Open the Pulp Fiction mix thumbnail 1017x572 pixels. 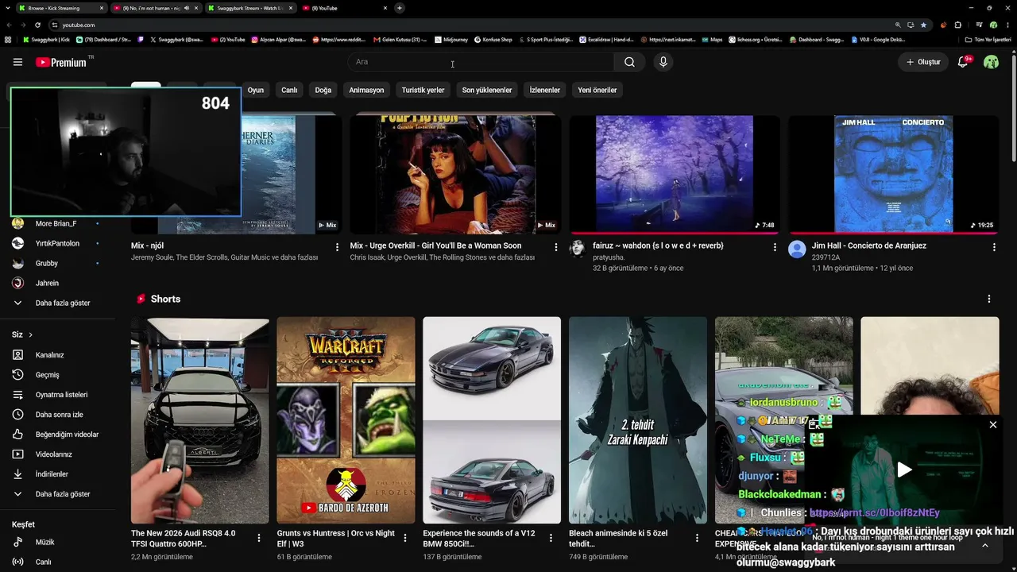455,174
